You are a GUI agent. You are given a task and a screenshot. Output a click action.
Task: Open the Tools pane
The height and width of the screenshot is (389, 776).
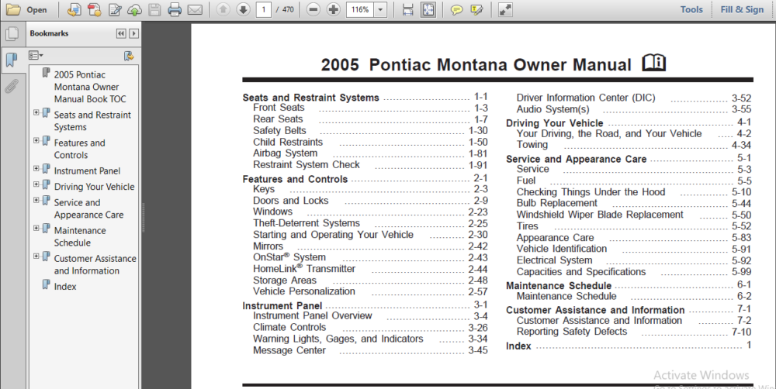(691, 9)
